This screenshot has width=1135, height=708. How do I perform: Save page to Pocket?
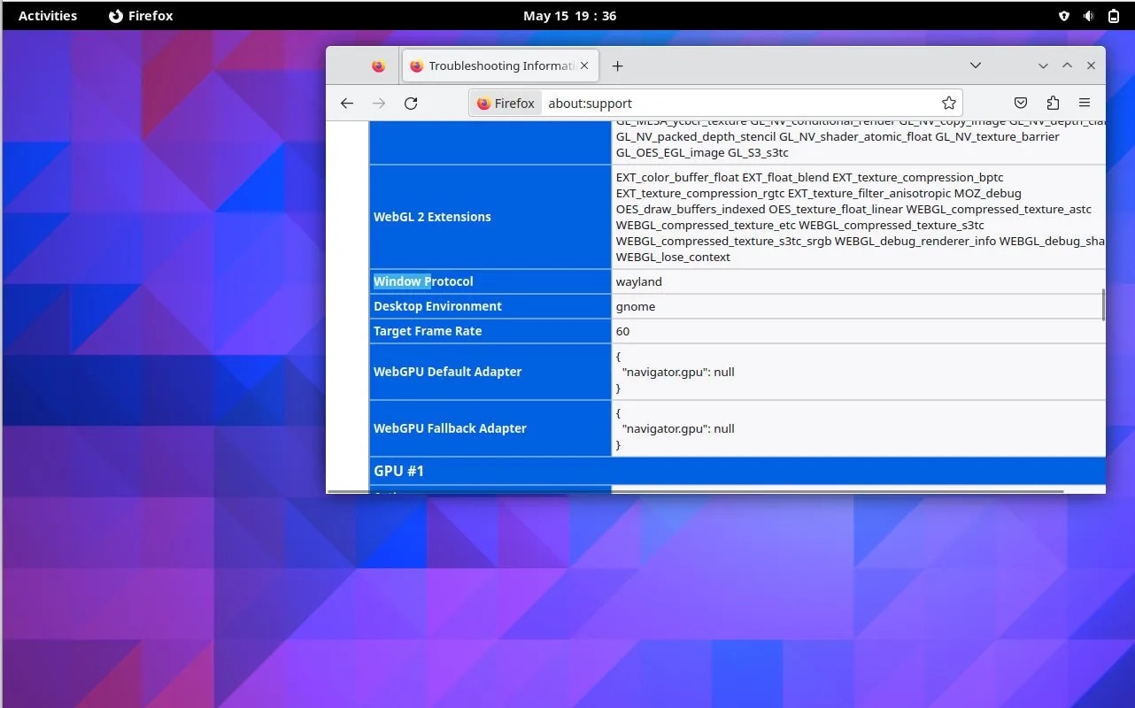tap(1020, 103)
